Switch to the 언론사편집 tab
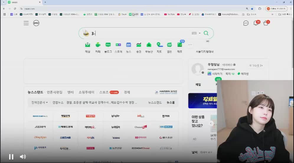294x163 pixels. pos(55,92)
